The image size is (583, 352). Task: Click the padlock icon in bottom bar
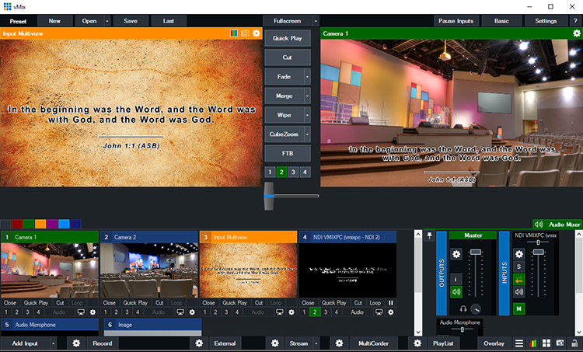pyautogui.click(x=574, y=343)
